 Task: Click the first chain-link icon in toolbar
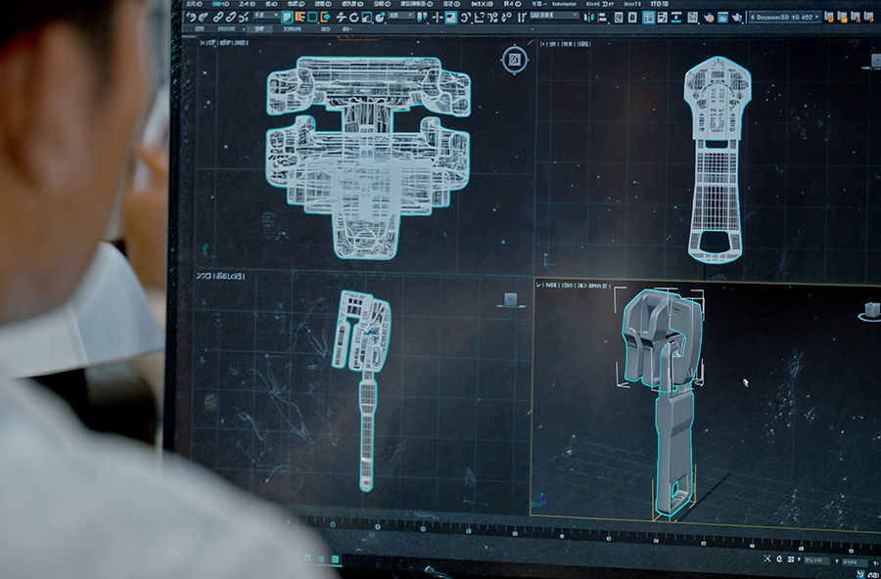click(218, 17)
